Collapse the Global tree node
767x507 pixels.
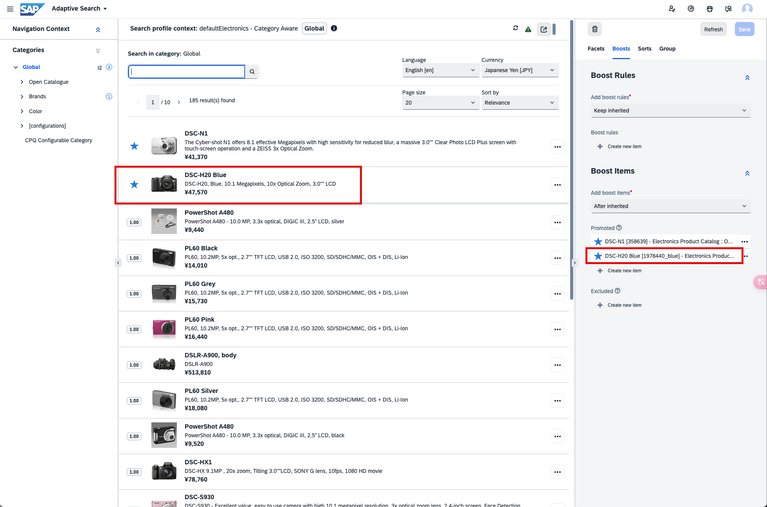click(x=16, y=67)
